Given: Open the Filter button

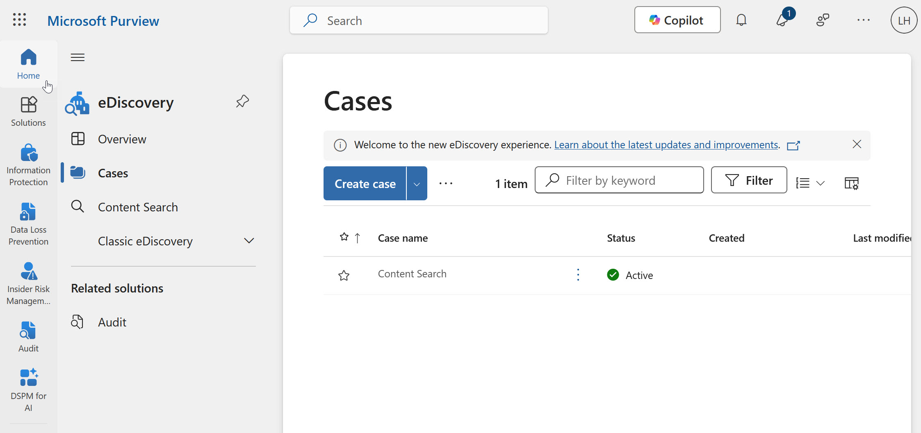Looking at the screenshot, I should point(749,180).
